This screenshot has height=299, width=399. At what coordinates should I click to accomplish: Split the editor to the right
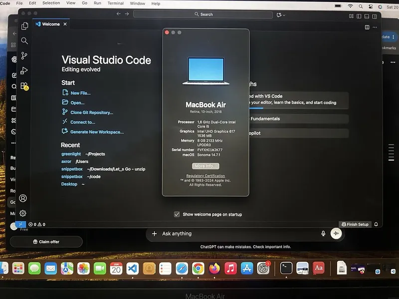click(367, 27)
